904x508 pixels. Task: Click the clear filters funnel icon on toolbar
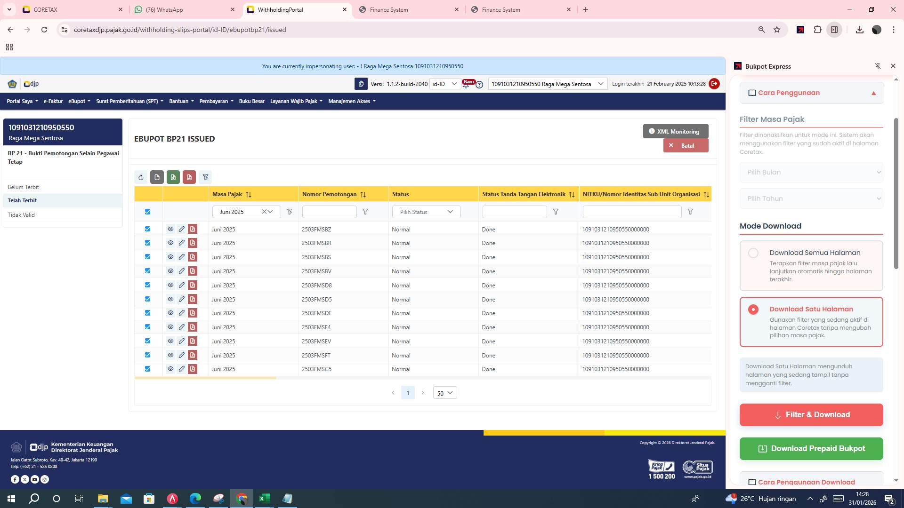pos(206,177)
